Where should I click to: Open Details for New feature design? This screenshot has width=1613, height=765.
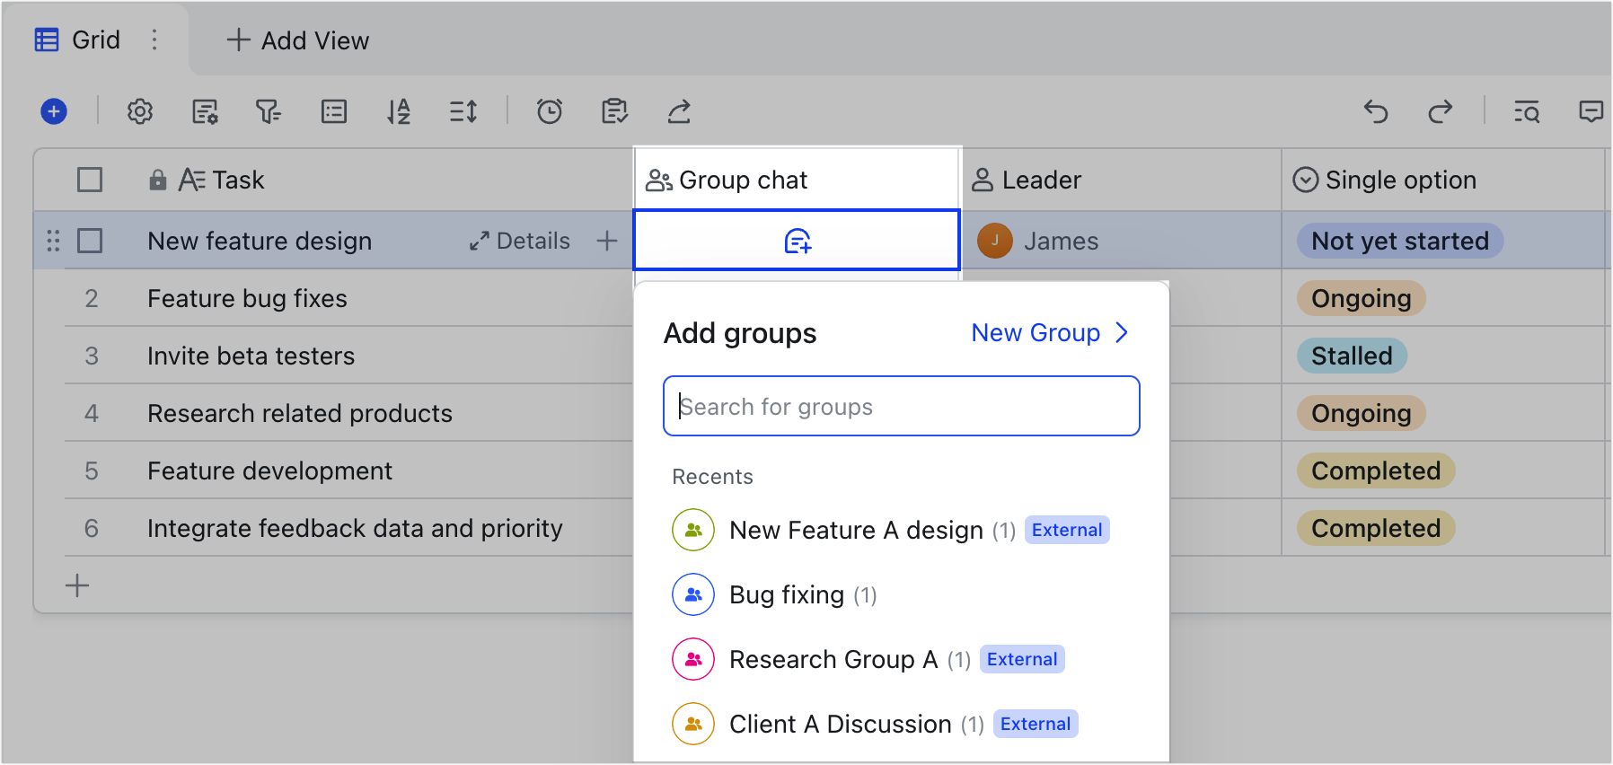pos(520,241)
